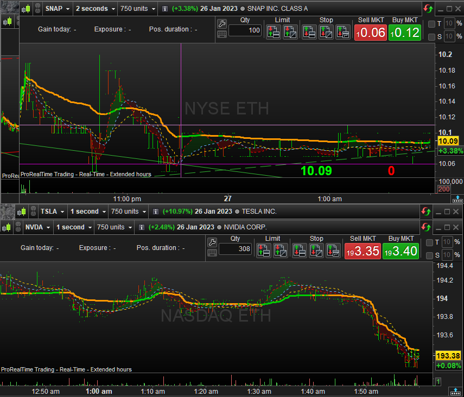Click first Stop order icon in SNAP panel
The image size is (464, 397).
(309, 32)
